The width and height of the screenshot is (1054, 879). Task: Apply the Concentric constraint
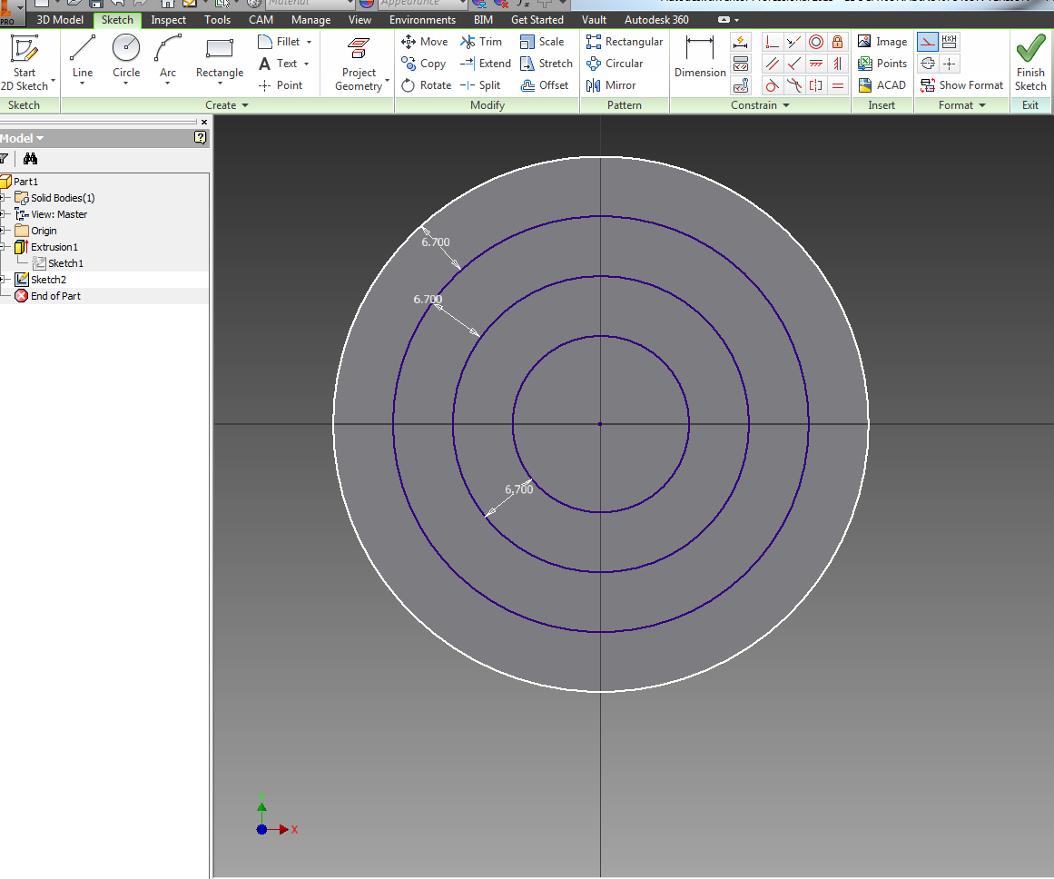[816, 42]
